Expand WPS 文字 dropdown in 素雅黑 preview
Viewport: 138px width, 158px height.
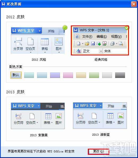click(38, 106)
